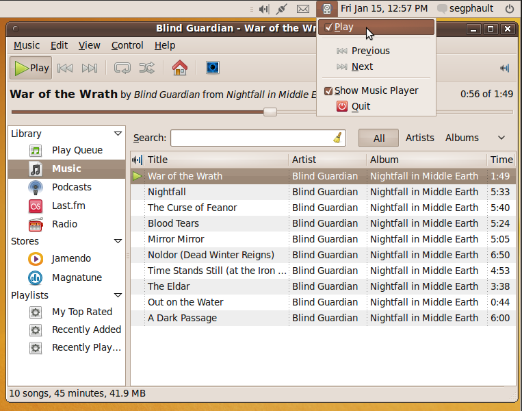Viewport: 522px width, 411px height.
Task: Skip to next track in toolbar
Action: (90, 68)
